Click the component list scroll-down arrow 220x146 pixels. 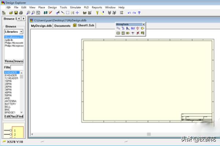(22, 112)
